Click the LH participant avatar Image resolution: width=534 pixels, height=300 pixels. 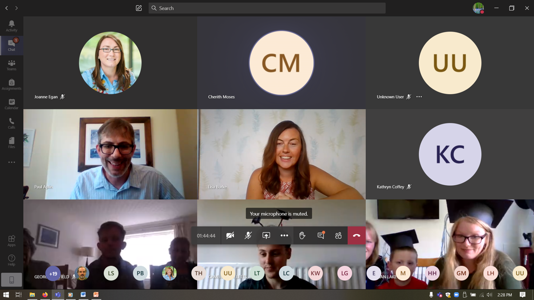tap(490, 273)
